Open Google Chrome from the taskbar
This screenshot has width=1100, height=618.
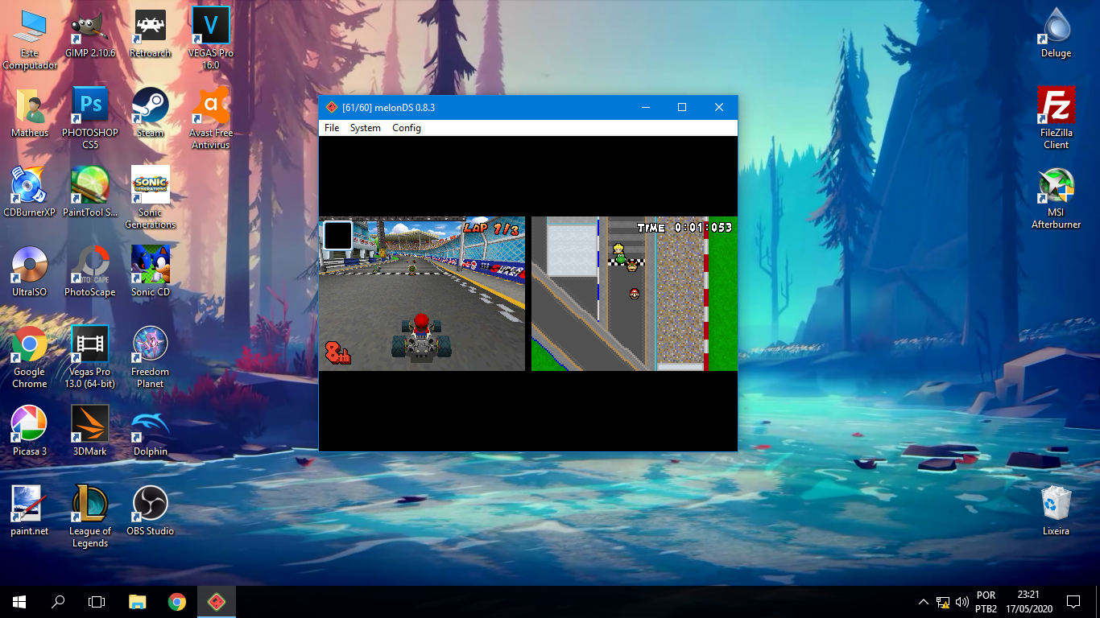pyautogui.click(x=176, y=601)
